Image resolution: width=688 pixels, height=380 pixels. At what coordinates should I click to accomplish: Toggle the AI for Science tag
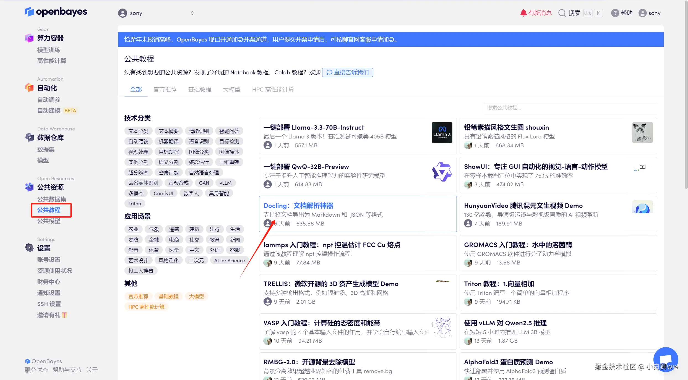coord(229,261)
